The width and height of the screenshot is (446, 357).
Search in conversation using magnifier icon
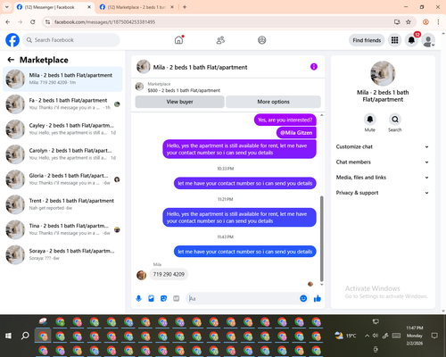click(x=395, y=120)
